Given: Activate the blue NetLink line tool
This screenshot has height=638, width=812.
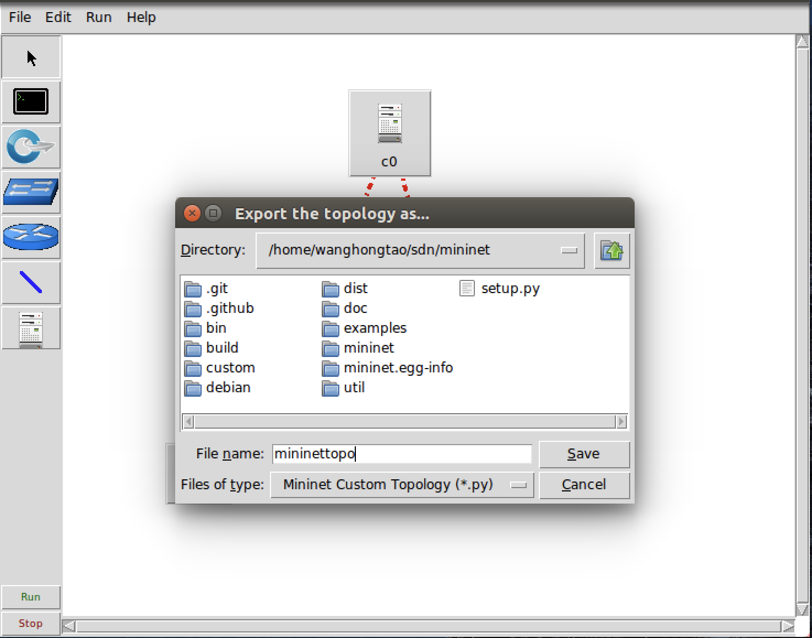Looking at the screenshot, I should (x=31, y=283).
